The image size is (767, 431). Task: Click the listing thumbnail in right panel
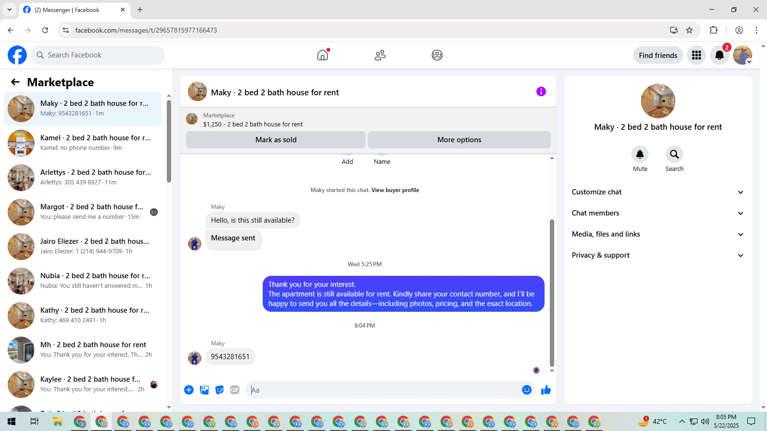(x=658, y=101)
